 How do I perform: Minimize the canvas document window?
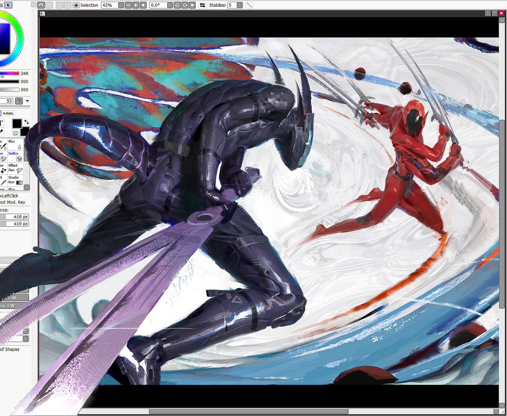(x=488, y=14)
